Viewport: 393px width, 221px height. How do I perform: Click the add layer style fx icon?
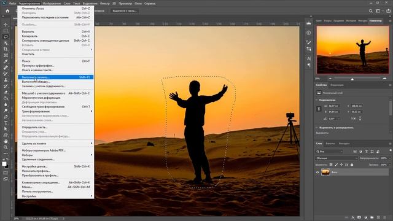353,217
